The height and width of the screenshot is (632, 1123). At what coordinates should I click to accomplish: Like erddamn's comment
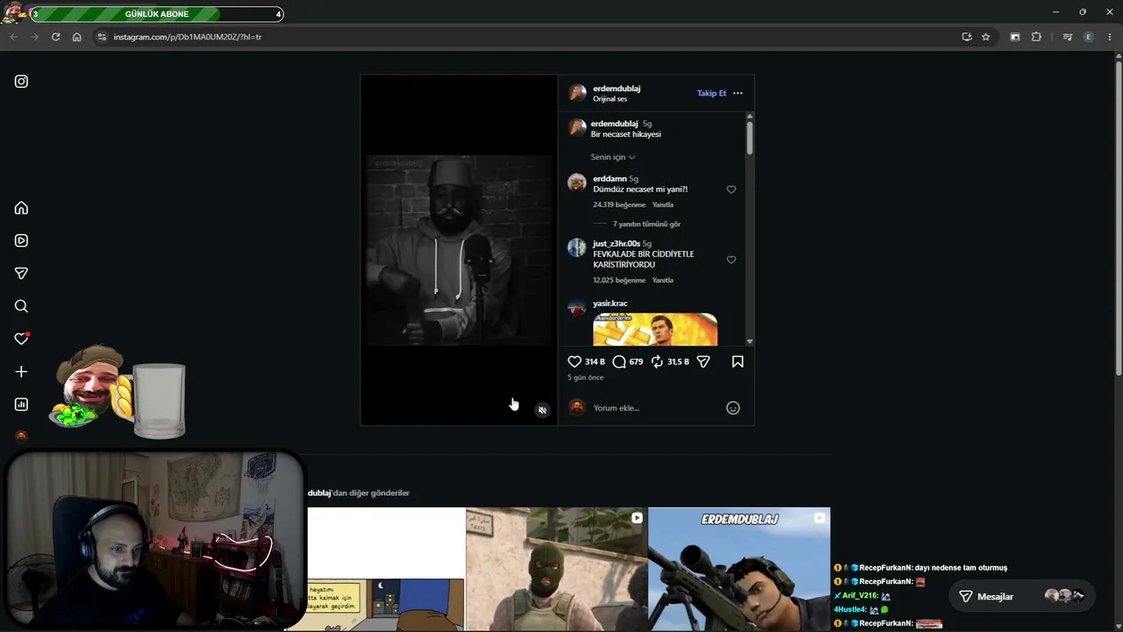pyautogui.click(x=731, y=190)
